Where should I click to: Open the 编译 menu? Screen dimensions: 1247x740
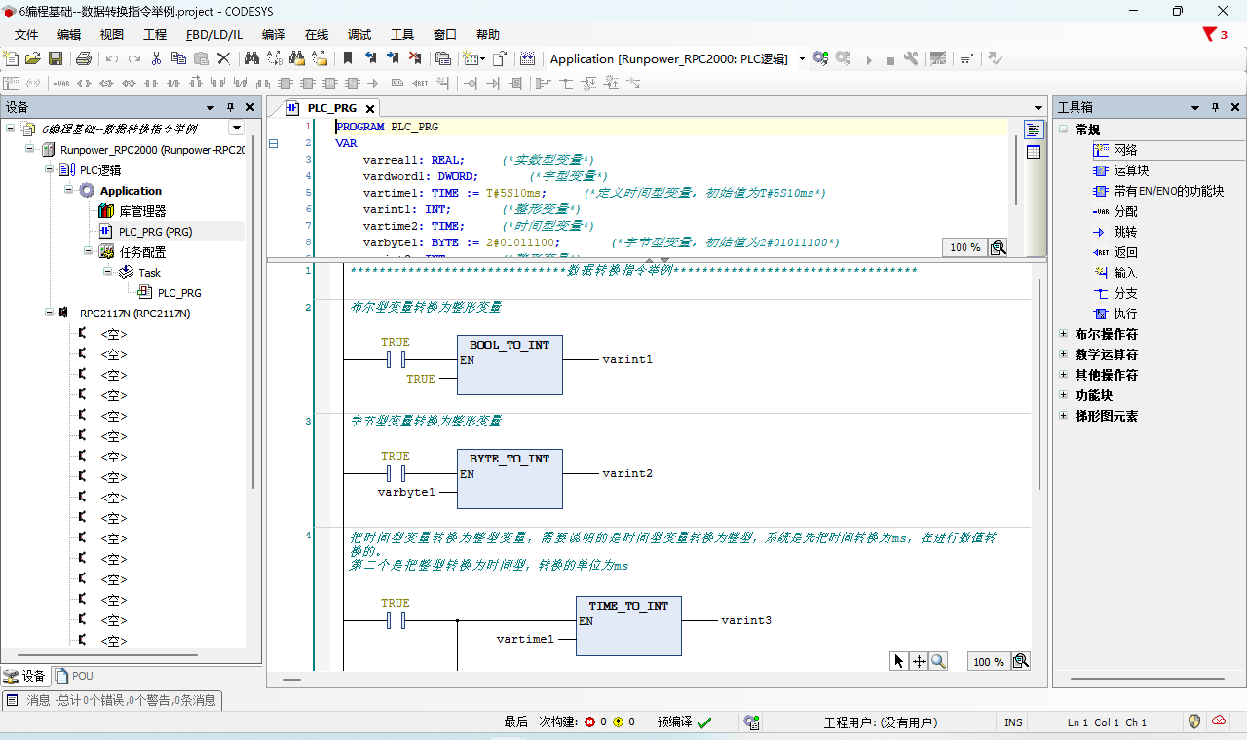coord(273,35)
